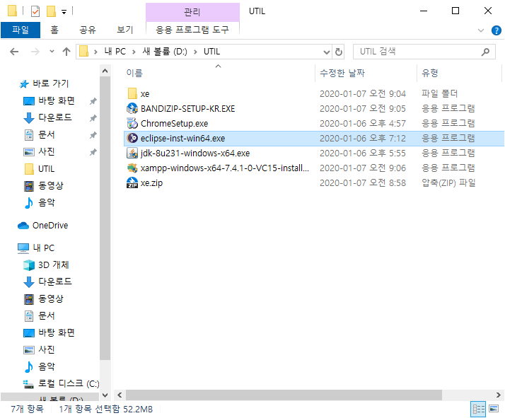
Task: Click the horizontal scrollbar thumb
Action: (x=284, y=395)
